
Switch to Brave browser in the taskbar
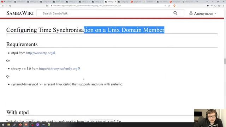pos(26,125)
